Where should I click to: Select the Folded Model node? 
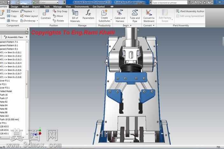coord(6,91)
